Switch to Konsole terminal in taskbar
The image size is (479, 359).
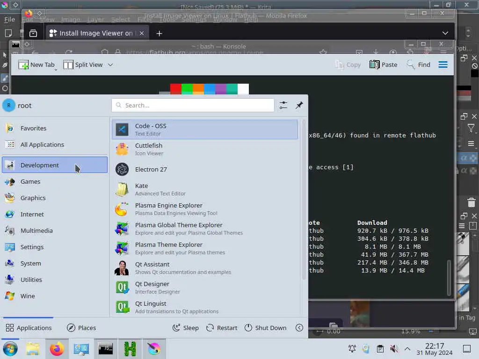(105, 349)
